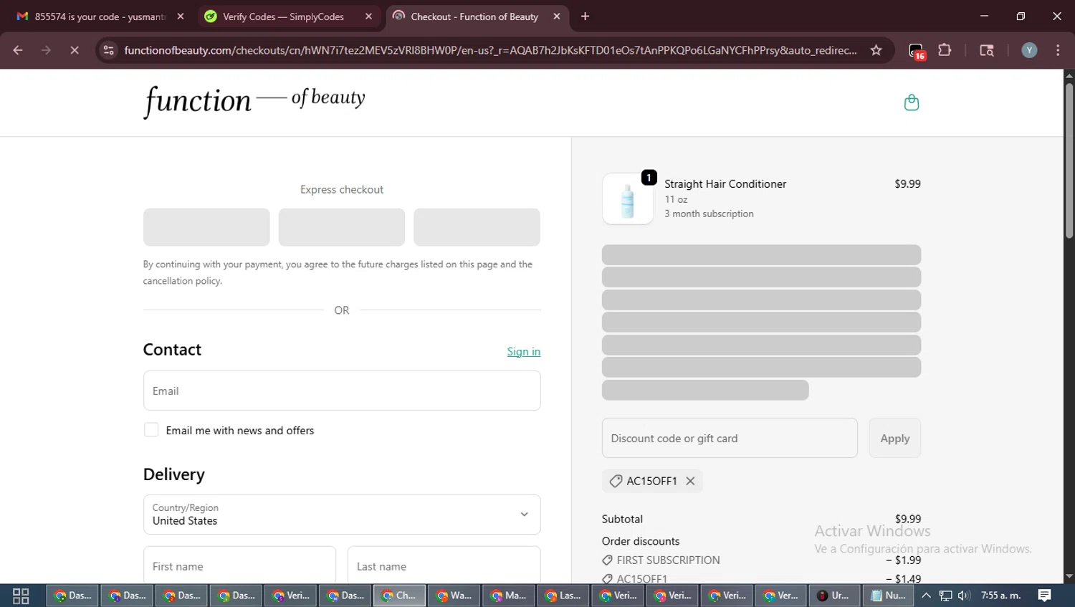Image resolution: width=1075 pixels, height=607 pixels.
Task: Open the Chrome three-dot menu
Action: [x=1058, y=50]
